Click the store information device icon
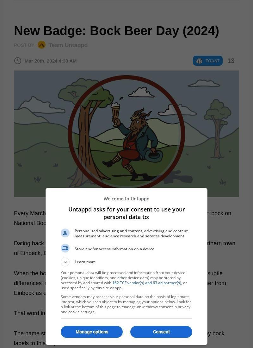The image size is (253, 348). (x=65, y=248)
